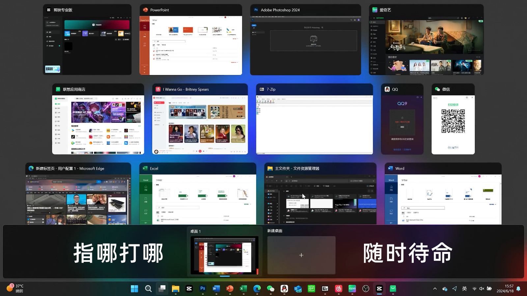Click the PowerPoint taskbar icon
527x296 pixels.
(x=230, y=289)
